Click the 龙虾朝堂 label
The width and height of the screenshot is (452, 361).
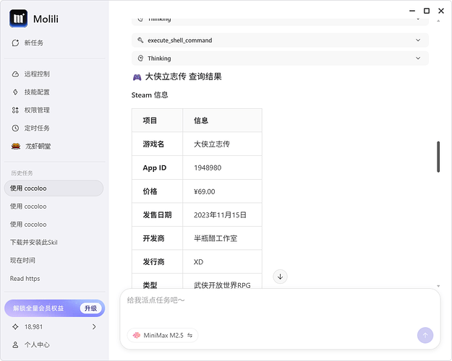coord(38,147)
